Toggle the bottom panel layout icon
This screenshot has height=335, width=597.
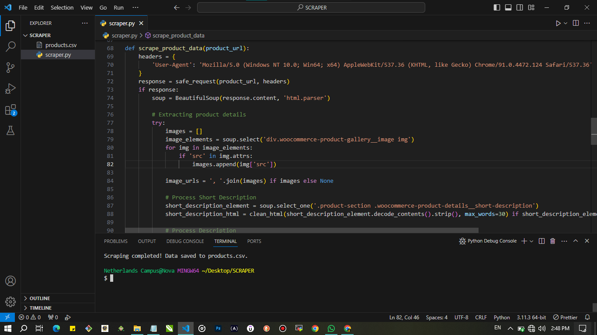tap(508, 7)
